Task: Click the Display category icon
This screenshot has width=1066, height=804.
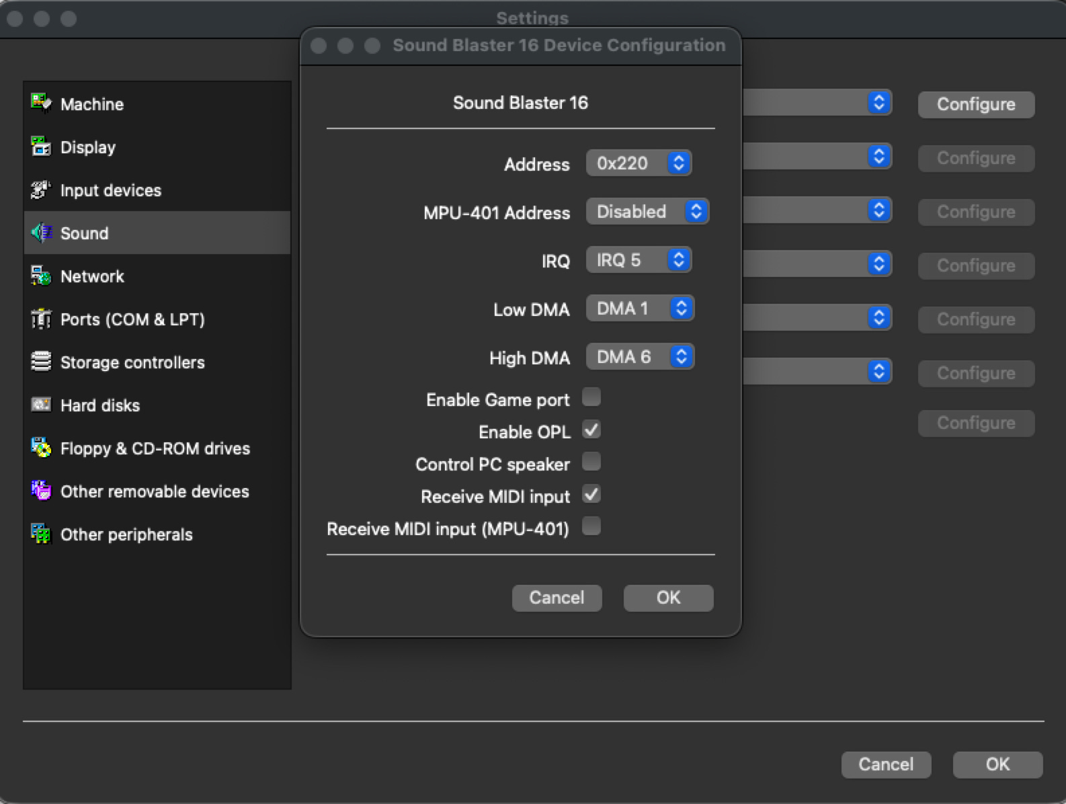Action: point(41,147)
